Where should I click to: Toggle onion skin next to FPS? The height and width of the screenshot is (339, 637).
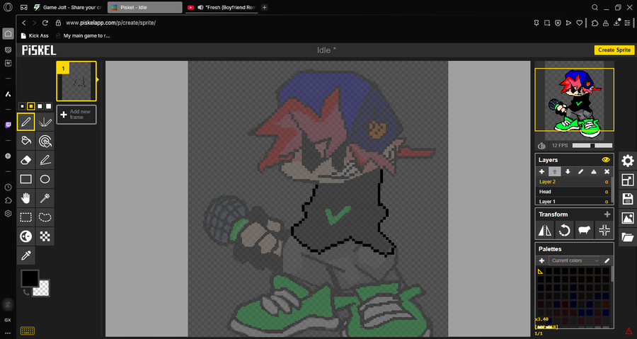pyautogui.click(x=541, y=145)
